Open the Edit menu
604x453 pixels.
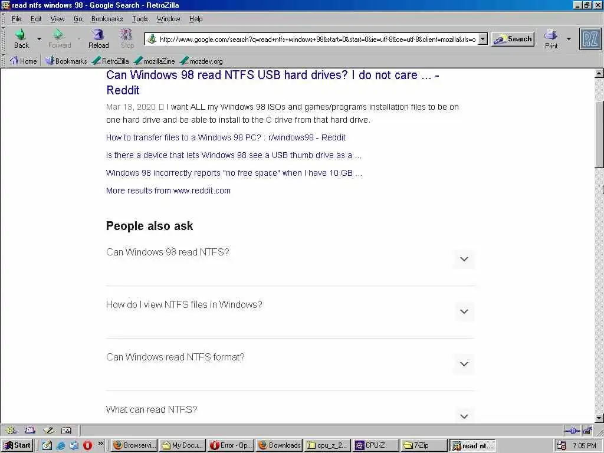click(36, 19)
